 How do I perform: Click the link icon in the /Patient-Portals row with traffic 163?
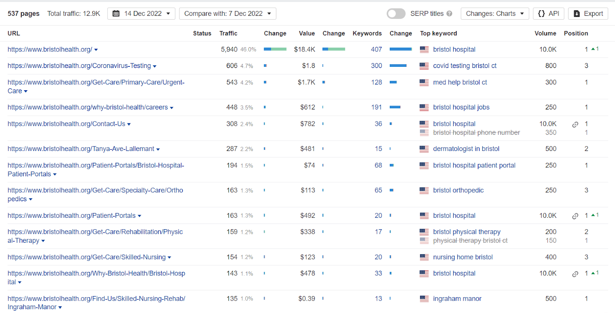click(575, 216)
